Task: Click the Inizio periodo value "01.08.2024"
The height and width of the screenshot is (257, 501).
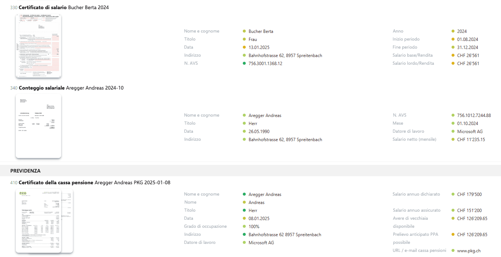Action: click(468, 39)
